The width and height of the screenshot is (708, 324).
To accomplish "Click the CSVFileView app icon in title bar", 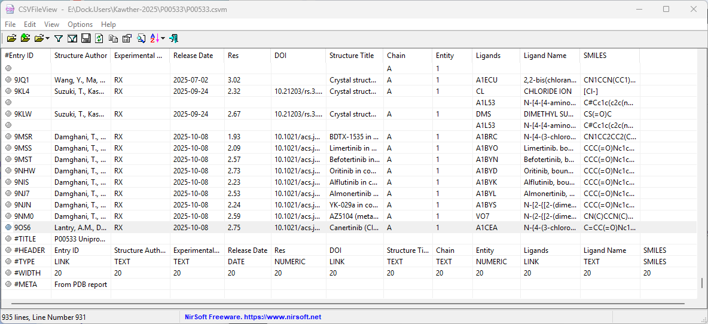I will 10,8.
